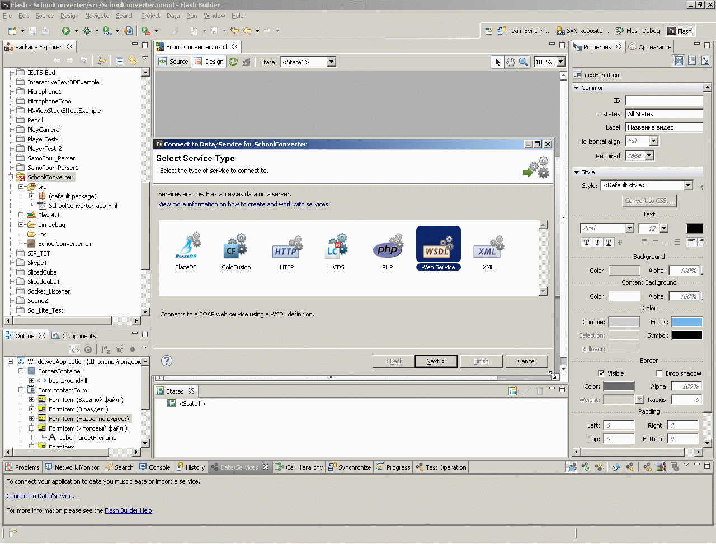The height and width of the screenshot is (544, 716).
Task: Pick the HTTP service icon
Action: click(287, 248)
